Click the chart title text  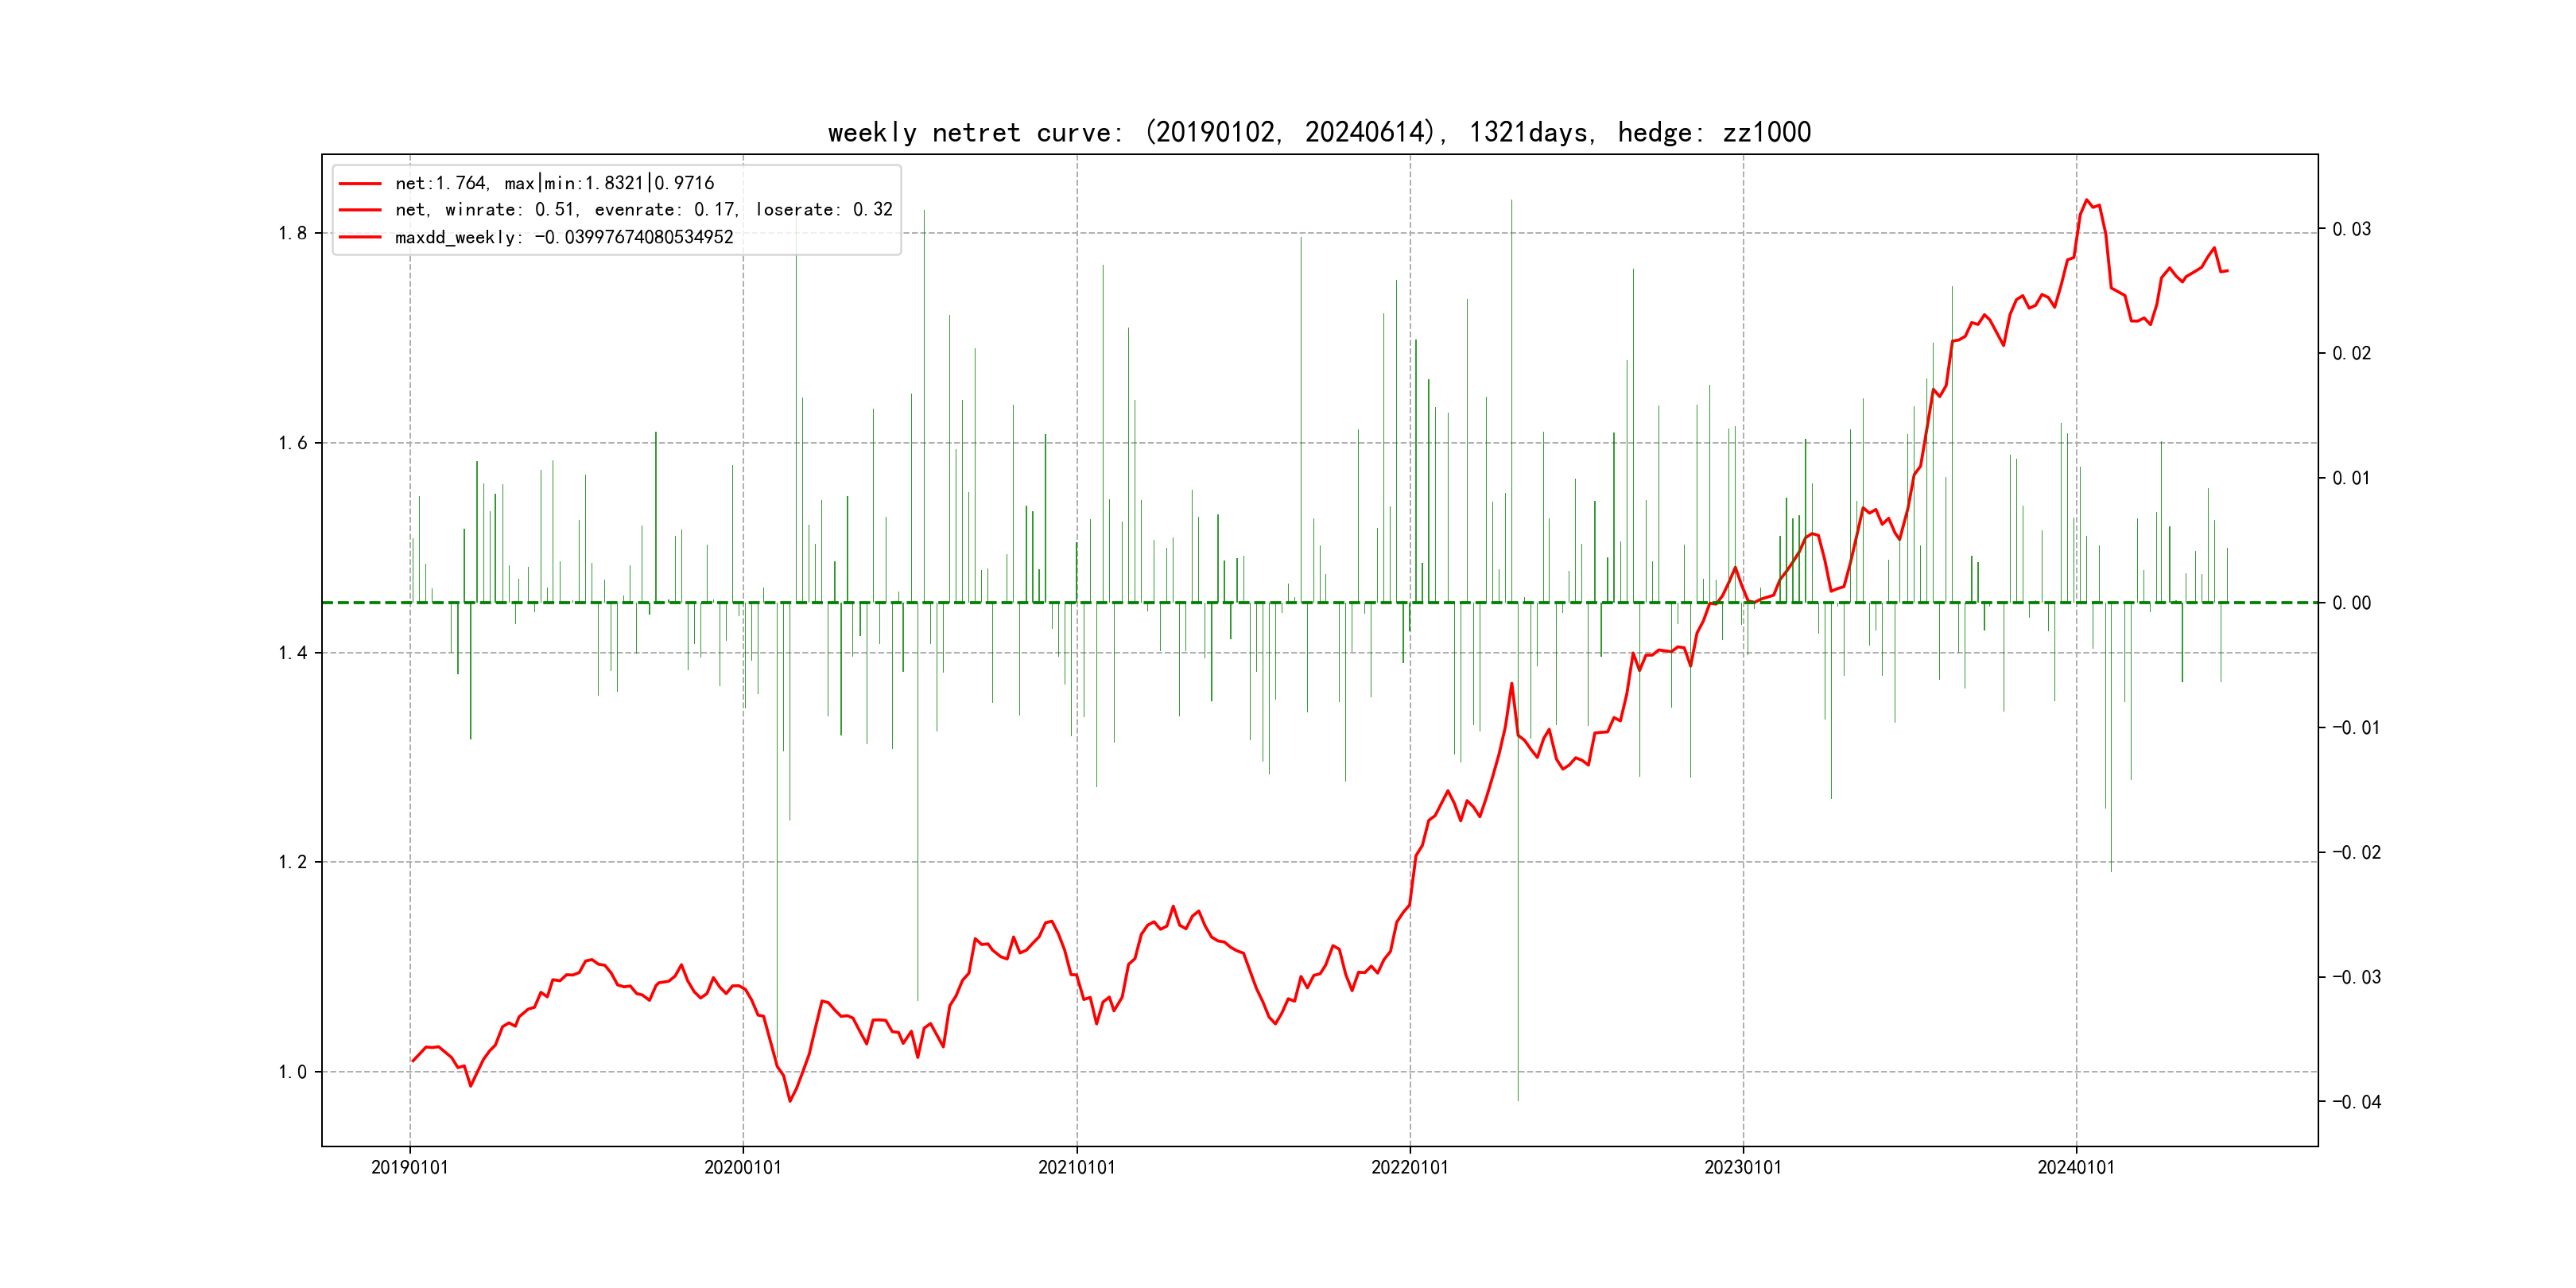pos(1319,132)
